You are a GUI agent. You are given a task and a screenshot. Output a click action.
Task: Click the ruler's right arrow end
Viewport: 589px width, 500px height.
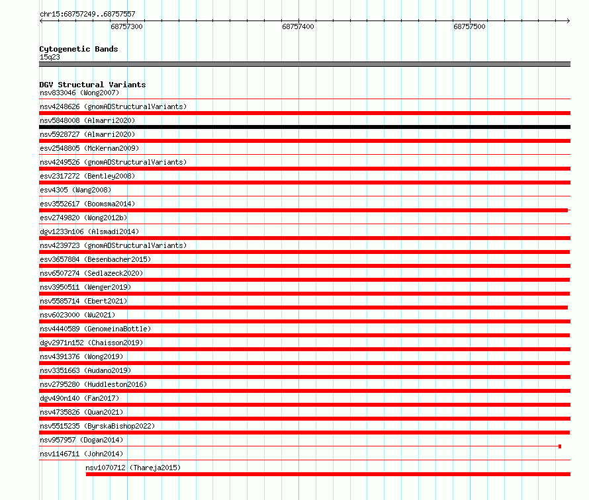point(568,21)
